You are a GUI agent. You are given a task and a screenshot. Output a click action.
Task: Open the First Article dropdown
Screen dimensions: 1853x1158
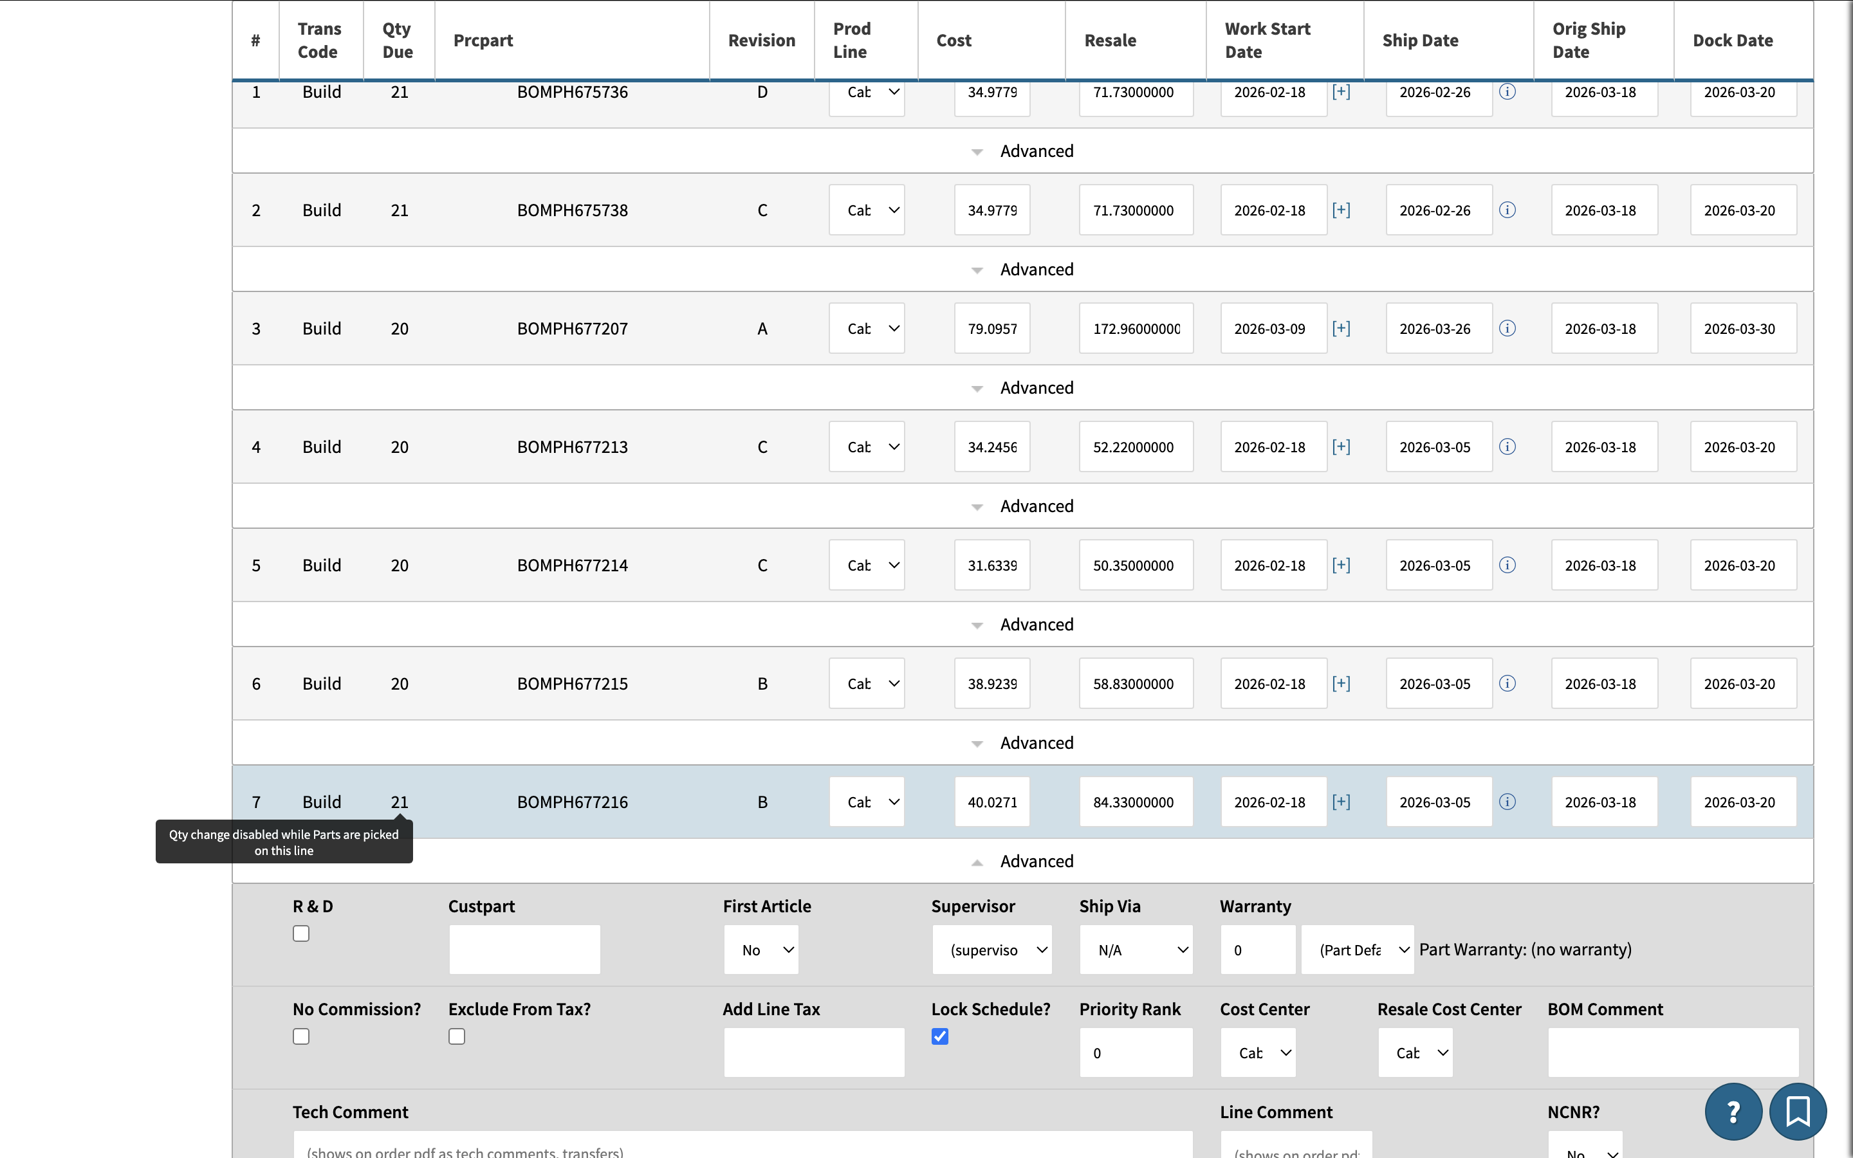[761, 950]
